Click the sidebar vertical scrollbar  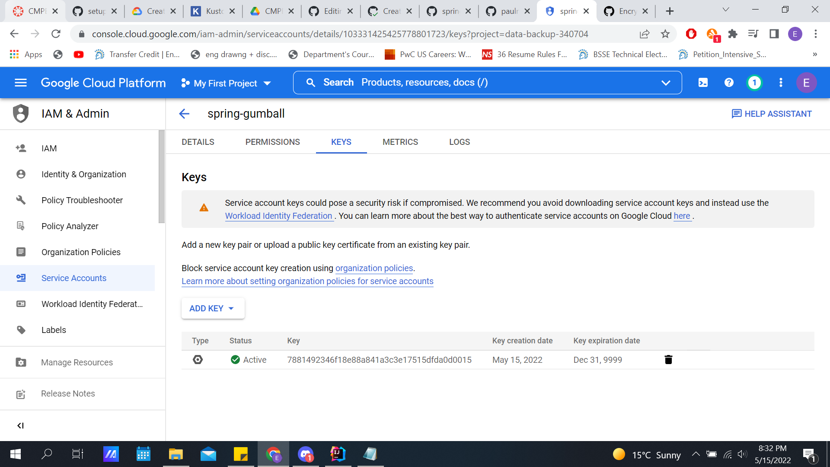(x=162, y=177)
